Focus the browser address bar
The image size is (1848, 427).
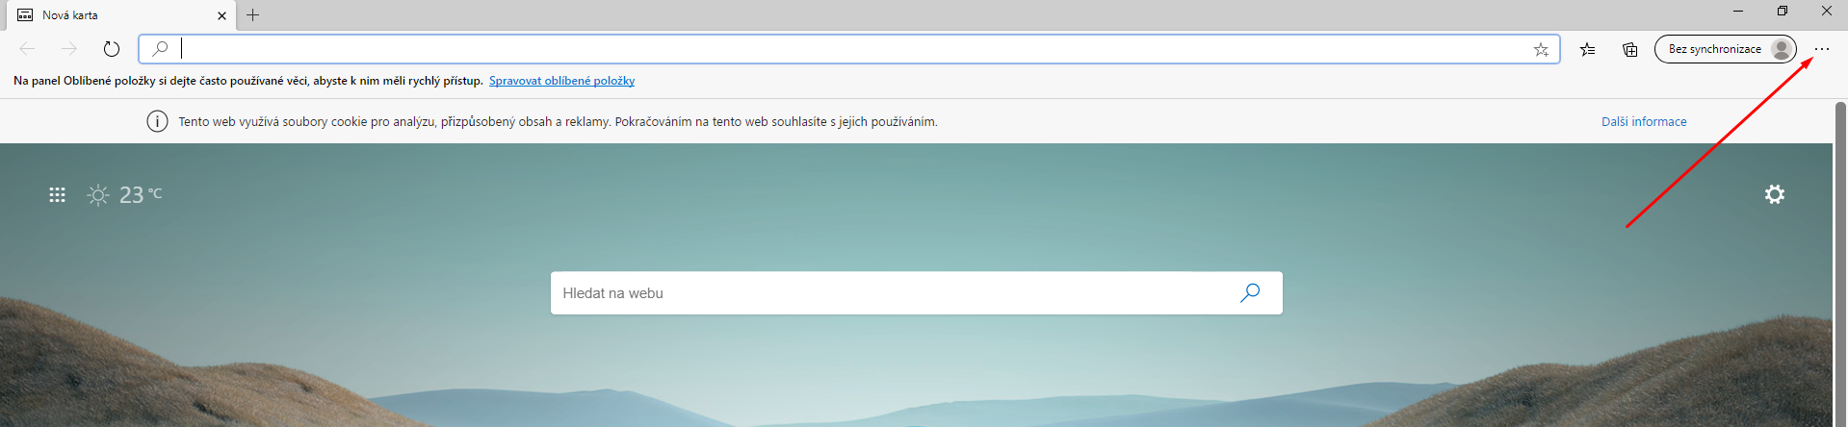[849, 49]
